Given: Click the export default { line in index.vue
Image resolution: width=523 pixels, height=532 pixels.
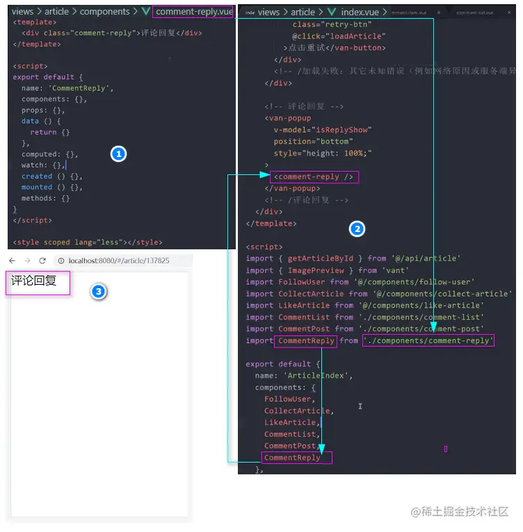Looking at the screenshot, I should (283, 364).
